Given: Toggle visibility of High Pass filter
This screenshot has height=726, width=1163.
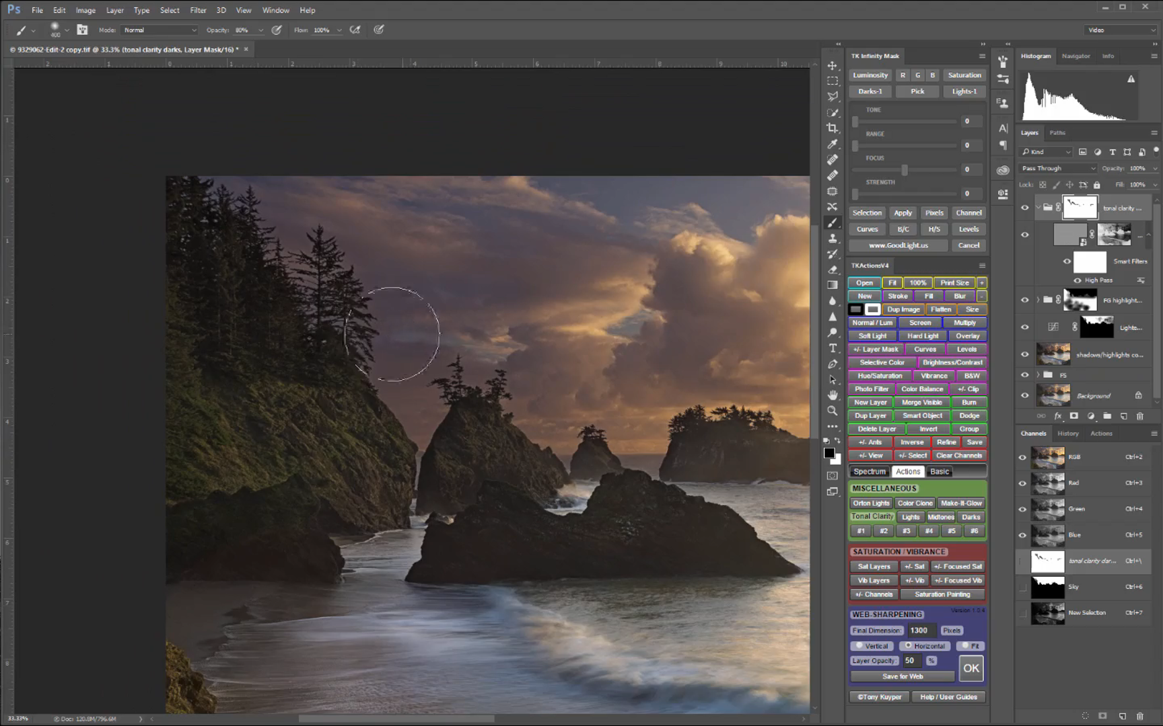Looking at the screenshot, I should point(1078,280).
